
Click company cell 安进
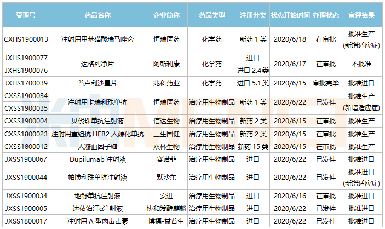coord(166,196)
